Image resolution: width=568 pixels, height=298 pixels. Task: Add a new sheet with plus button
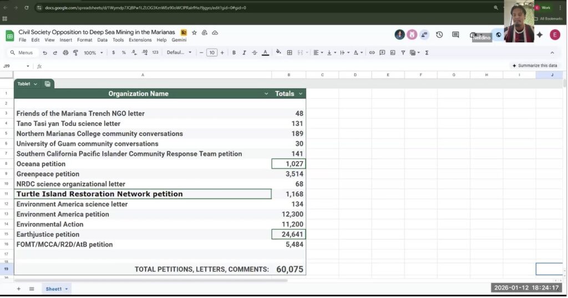click(18, 289)
